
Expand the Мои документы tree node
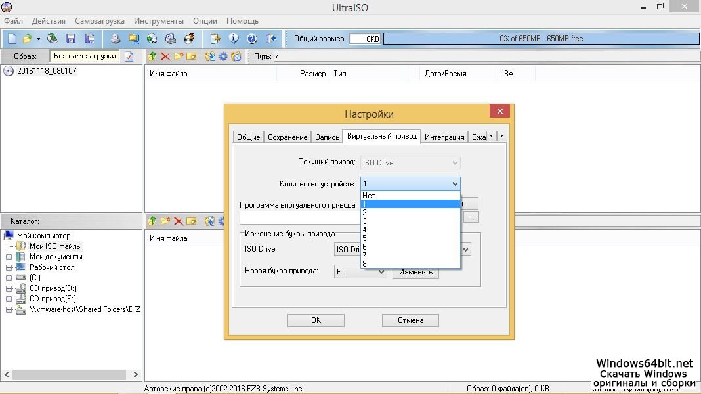coord(9,257)
